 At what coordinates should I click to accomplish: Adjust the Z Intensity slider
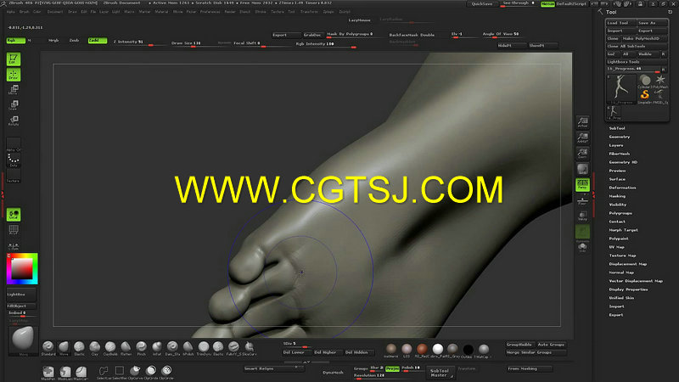138,42
